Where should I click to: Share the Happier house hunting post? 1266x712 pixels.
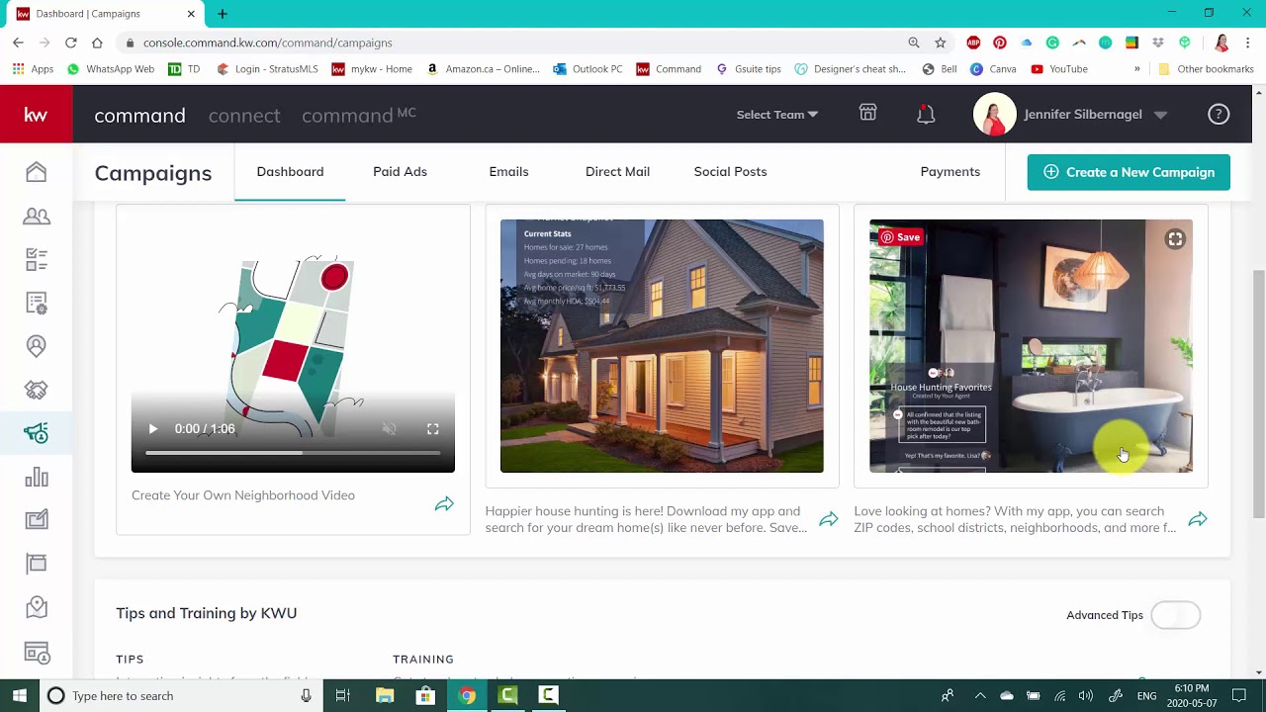coord(829,519)
